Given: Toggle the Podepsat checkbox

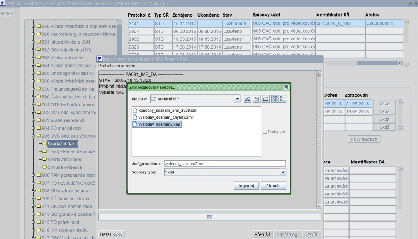Looking at the screenshot, I should click(265, 132).
